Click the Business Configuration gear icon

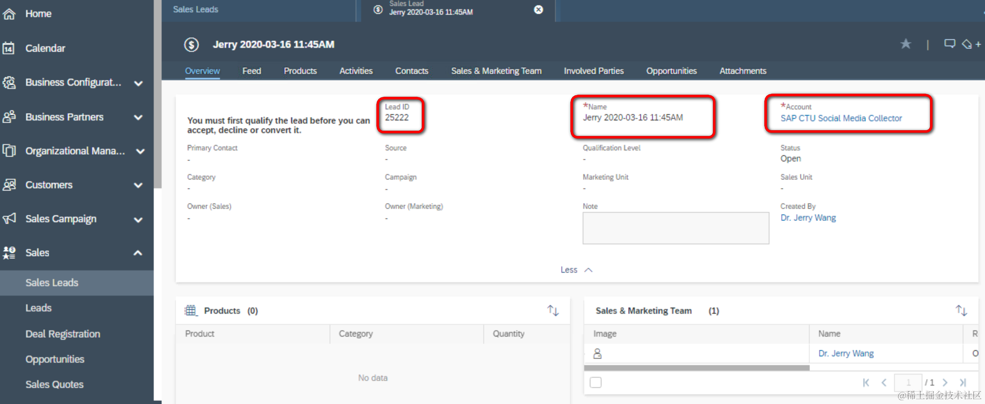coord(9,83)
